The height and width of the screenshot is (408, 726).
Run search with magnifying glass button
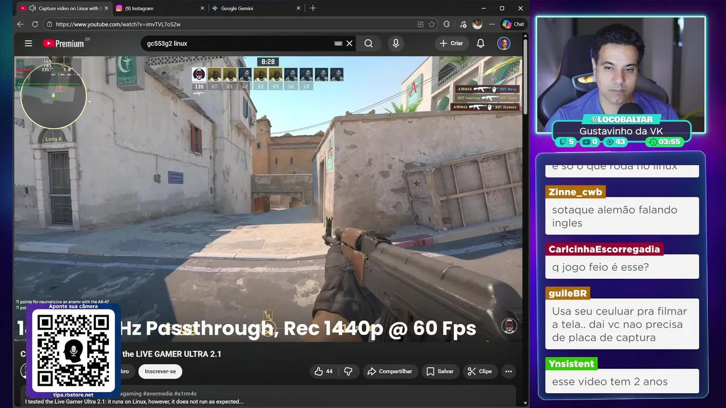(369, 43)
